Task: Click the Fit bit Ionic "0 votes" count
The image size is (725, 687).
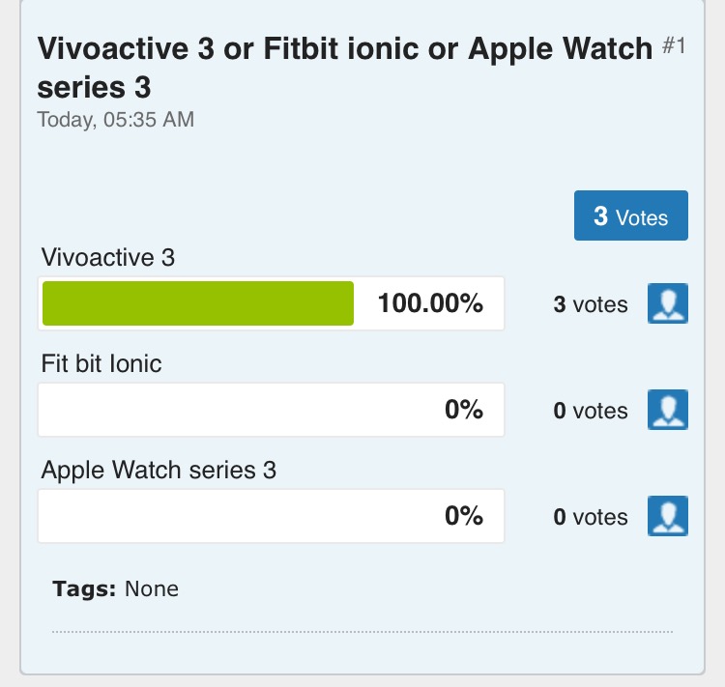Action: click(x=590, y=411)
